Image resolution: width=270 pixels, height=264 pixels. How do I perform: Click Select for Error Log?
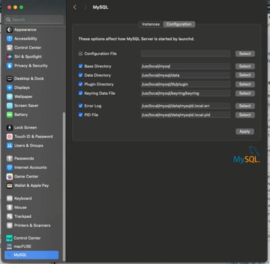tap(245, 106)
